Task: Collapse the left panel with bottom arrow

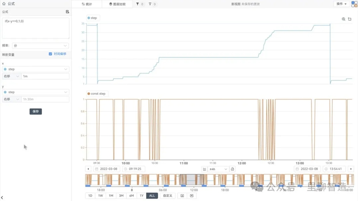Action: point(2,197)
